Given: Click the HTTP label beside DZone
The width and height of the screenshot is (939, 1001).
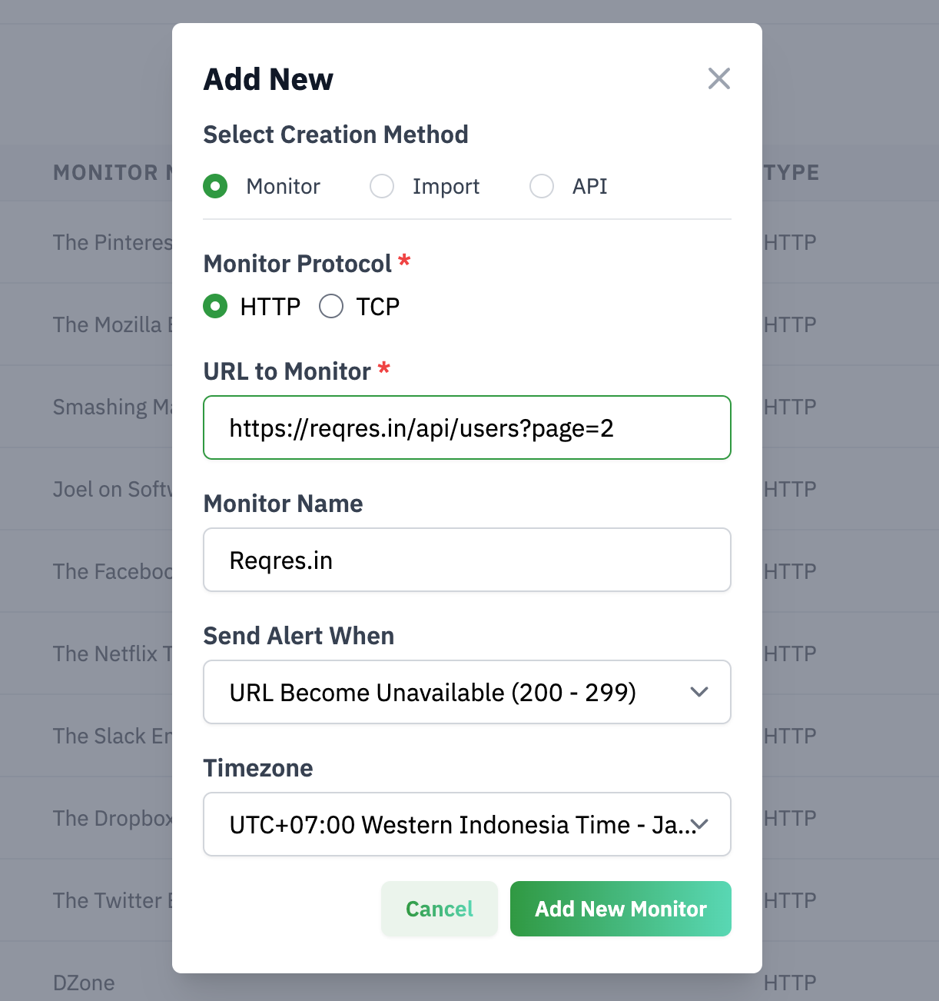Looking at the screenshot, I should tap(792, 983).
